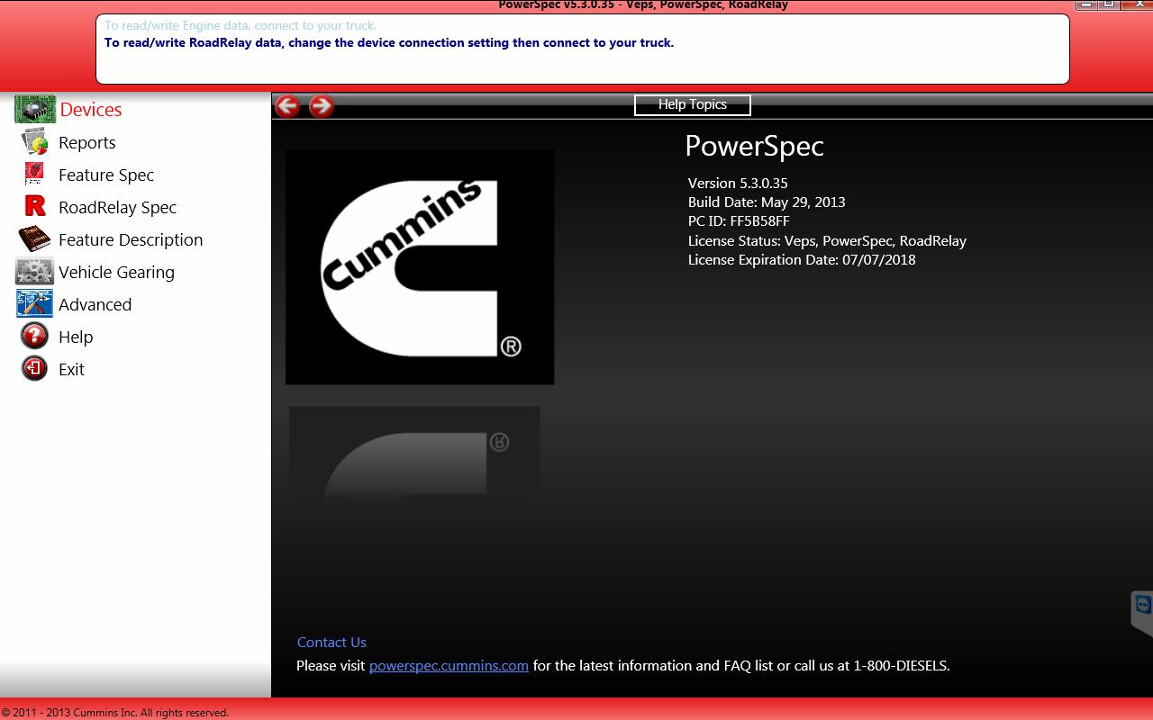This screenshot has height=720, width=1153.
Task: Click the PC ID FF5B58FF text
Action: 739,220
